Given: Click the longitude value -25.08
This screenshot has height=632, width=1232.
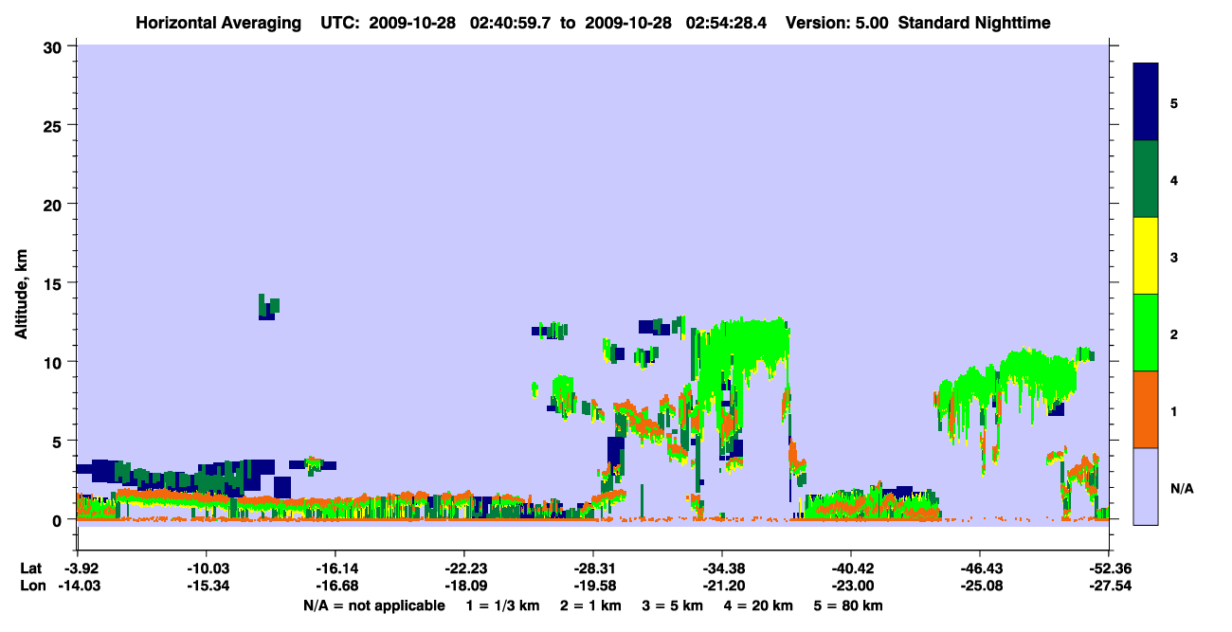Looking at the screenshot, I should pyautogui.click(x=980, y=587).
